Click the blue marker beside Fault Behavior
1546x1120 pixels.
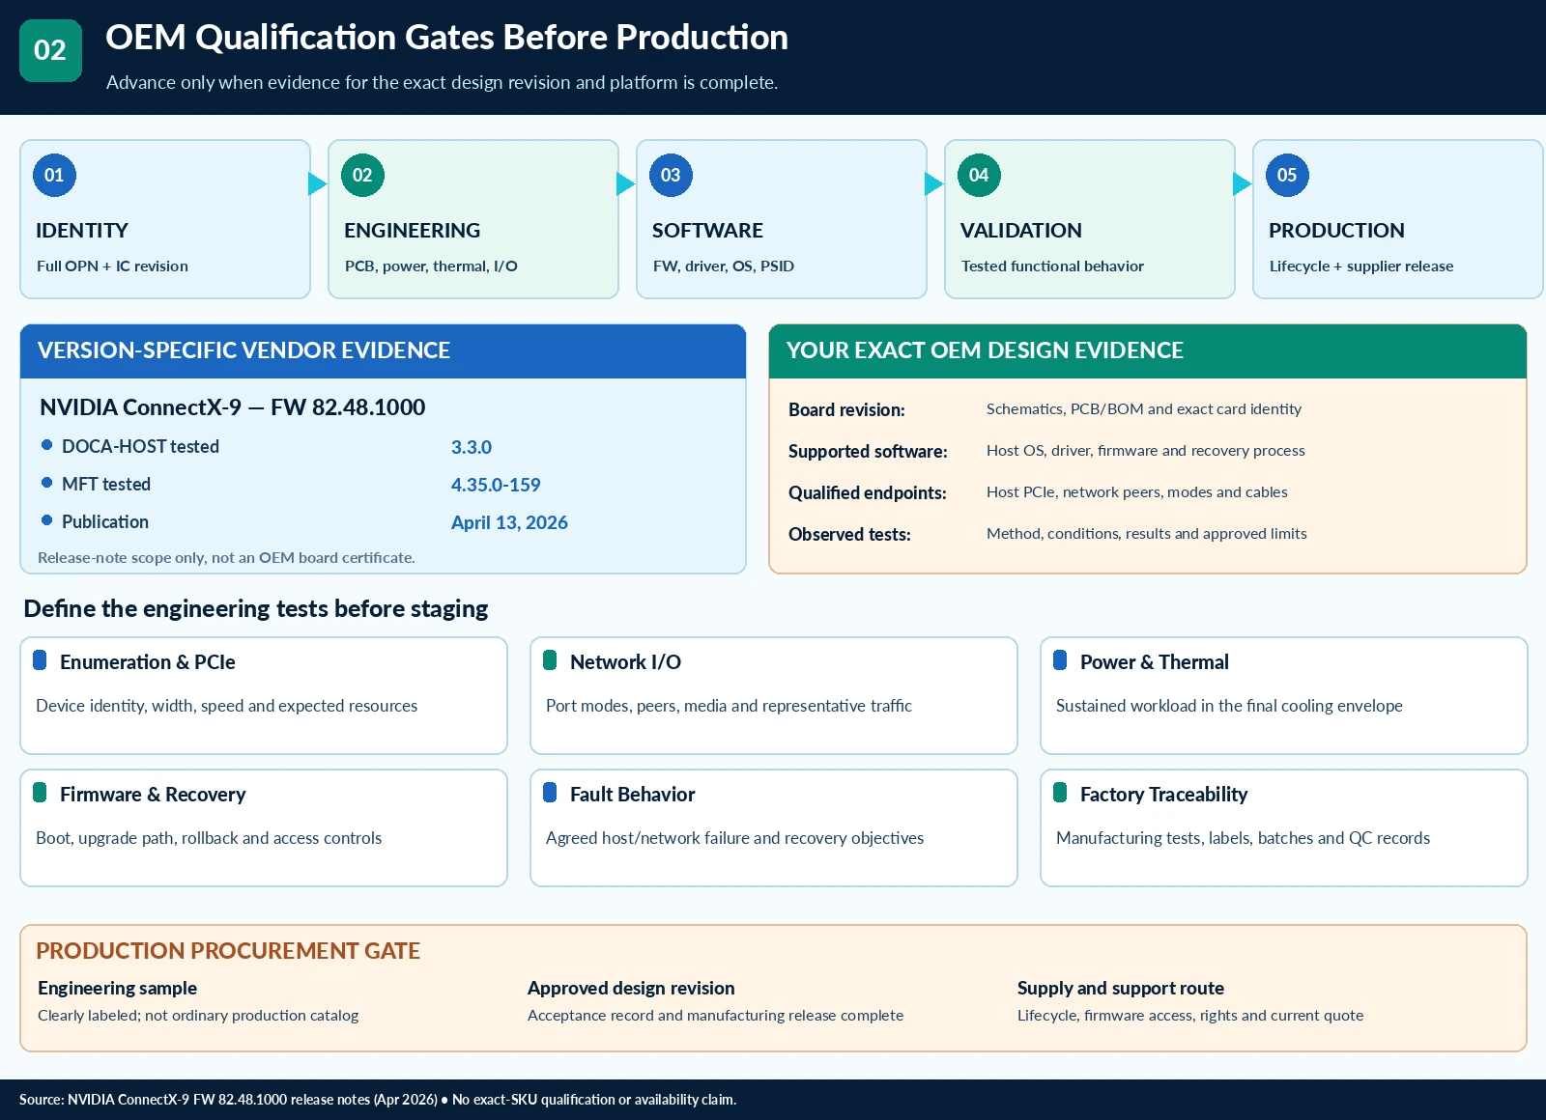550,793
